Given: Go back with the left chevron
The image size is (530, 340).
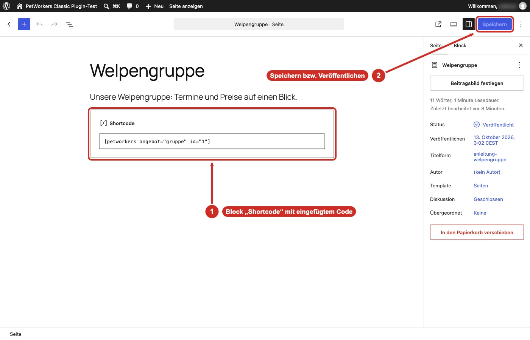Looking at the screenshot, I should [9, 24].
